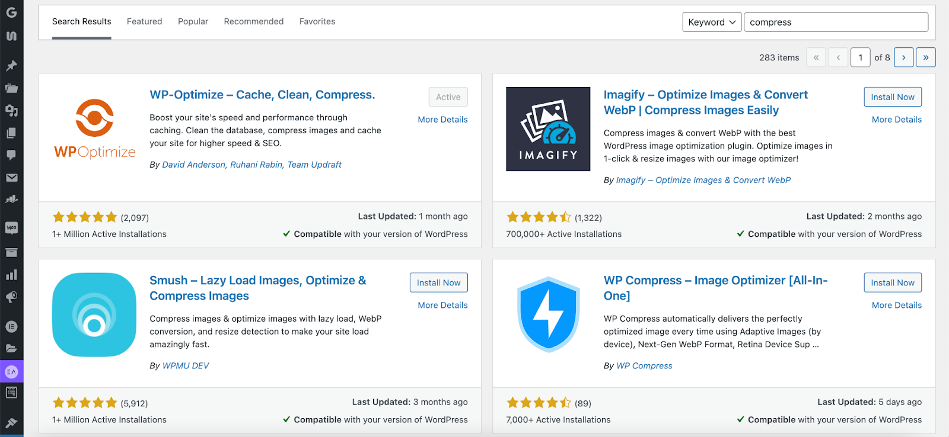Open the open-folder icon below the pushpin
The image size is (949, 437).
[x=11, y=88]
